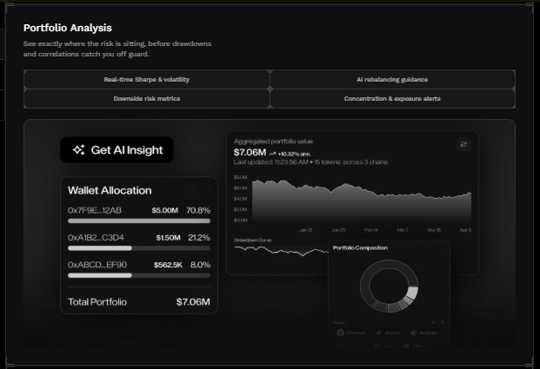Select Concentration & exposure alerts feature cell

click(392, 99)
